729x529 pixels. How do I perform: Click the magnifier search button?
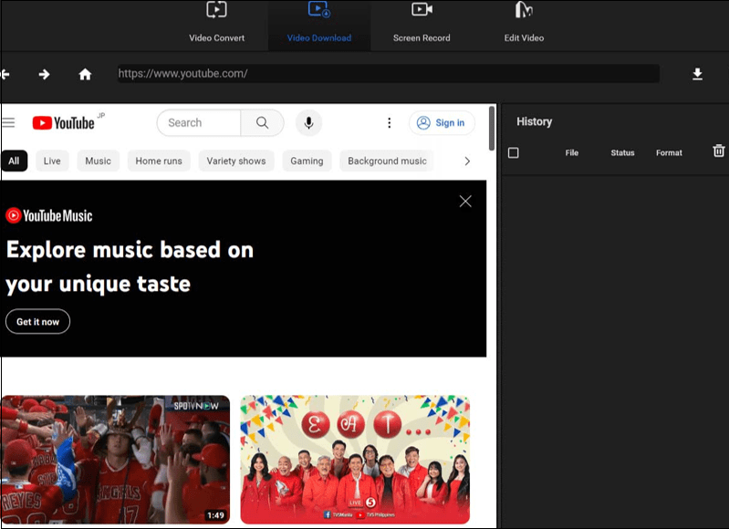coord(262,123)
